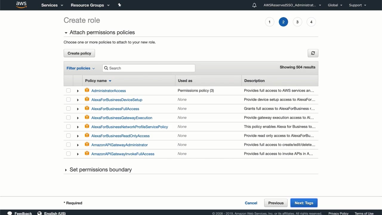
Task: Click the AdministratorAccess policy box icon
Action: click(x=87, y=90)
